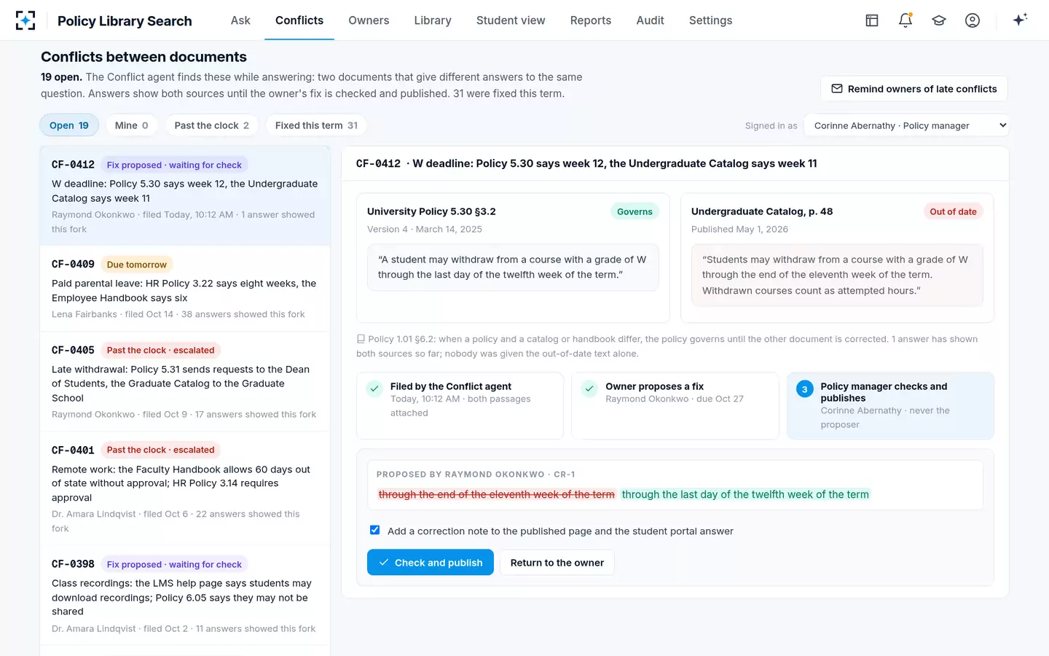The height and width of the screenshot is (656, 1049).
Task: Click the Undergraduate Catalog, p. 48 title
Action: point(762,211)
